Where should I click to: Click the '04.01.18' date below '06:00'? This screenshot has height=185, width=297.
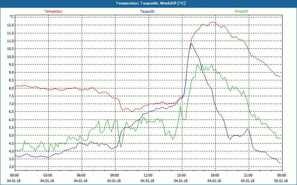tap(81, 181)
